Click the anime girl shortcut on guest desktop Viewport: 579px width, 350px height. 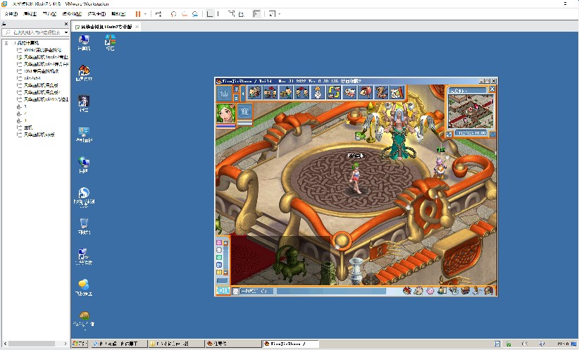point(84,104)
